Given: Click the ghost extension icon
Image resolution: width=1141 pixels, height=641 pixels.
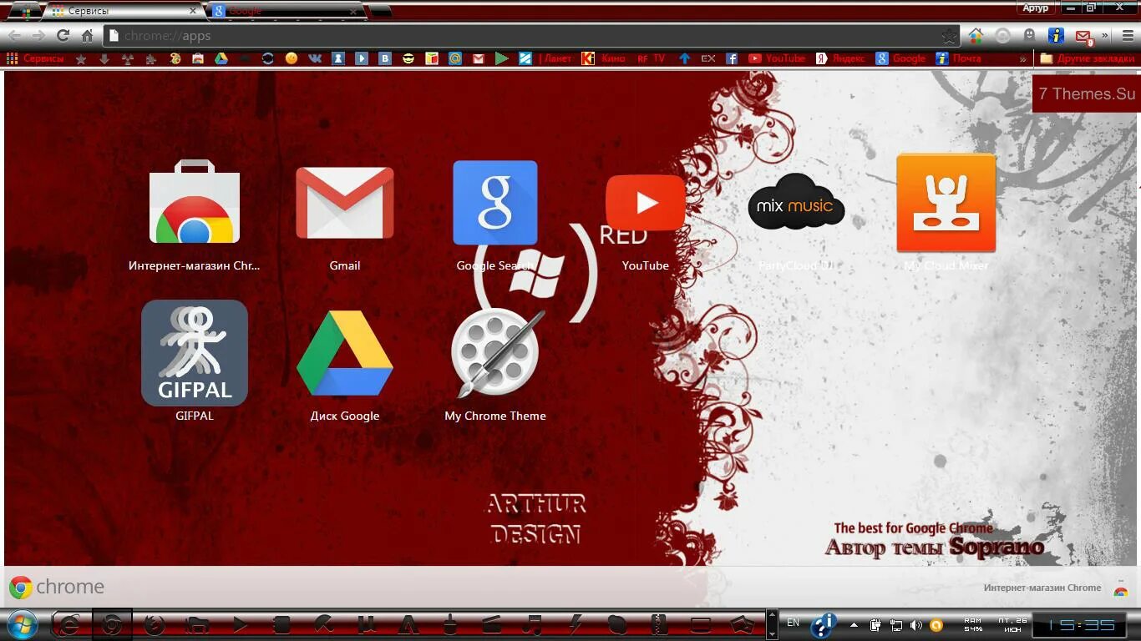Looking at the screenshot, I should 1030,36.
